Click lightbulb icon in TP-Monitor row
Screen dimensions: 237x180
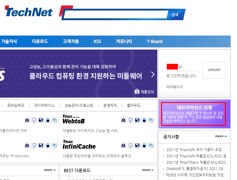[34, 145]
